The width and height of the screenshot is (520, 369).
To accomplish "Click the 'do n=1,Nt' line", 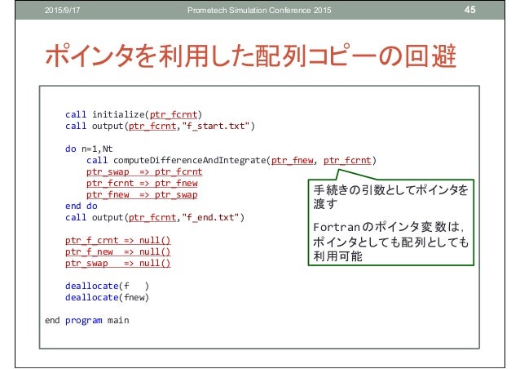I will [x=89, y=149].
